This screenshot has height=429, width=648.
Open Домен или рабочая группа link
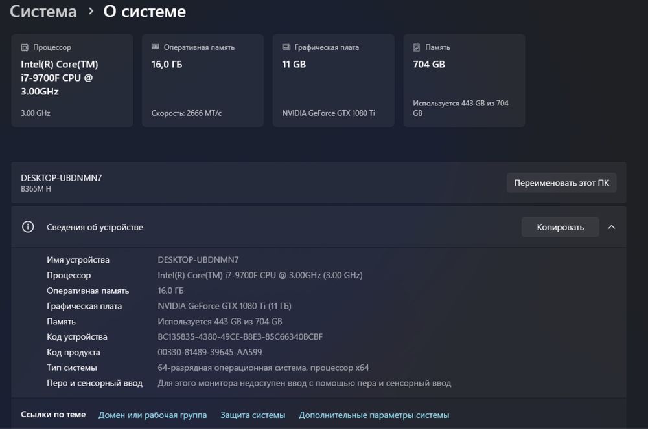tap(152, 415)
